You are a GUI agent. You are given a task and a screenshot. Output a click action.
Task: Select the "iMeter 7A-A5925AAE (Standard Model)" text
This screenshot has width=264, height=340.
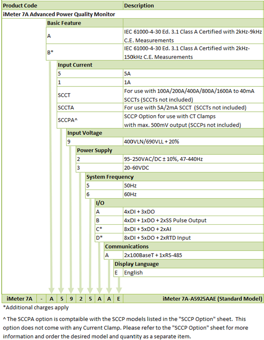point(212,299)
